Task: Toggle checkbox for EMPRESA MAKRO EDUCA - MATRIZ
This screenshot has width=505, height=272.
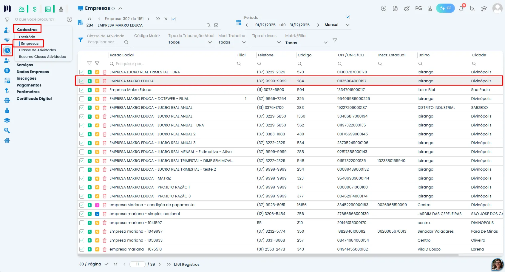Action: (82, 178)
